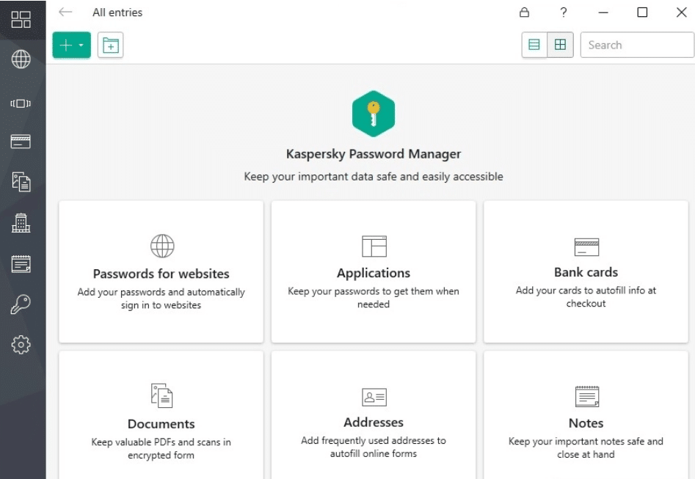Open the All entries dashboard sidebar icon
The height and width of the screenshot is (479, 695).
pos(21,20)
